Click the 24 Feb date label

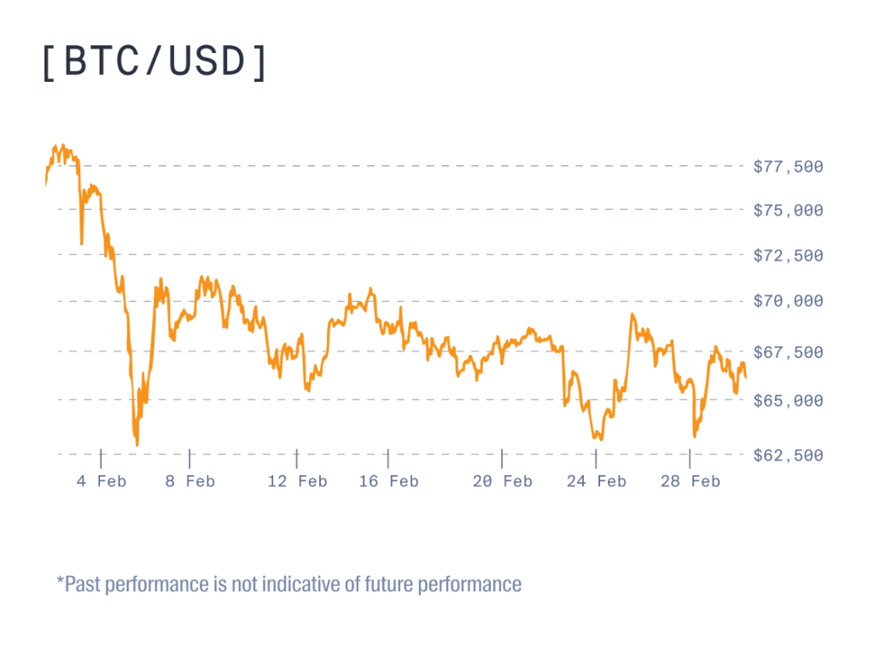click(x=596, y=482)
